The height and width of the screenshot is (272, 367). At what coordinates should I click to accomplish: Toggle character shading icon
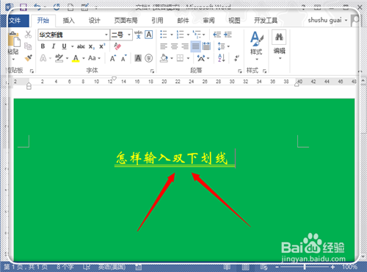138,58
